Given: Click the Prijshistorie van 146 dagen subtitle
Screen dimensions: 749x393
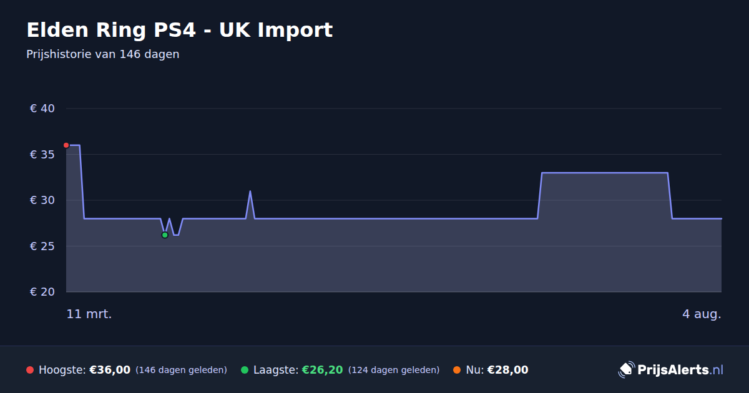Looking at the screenshot, I should (x=103, y=54).
